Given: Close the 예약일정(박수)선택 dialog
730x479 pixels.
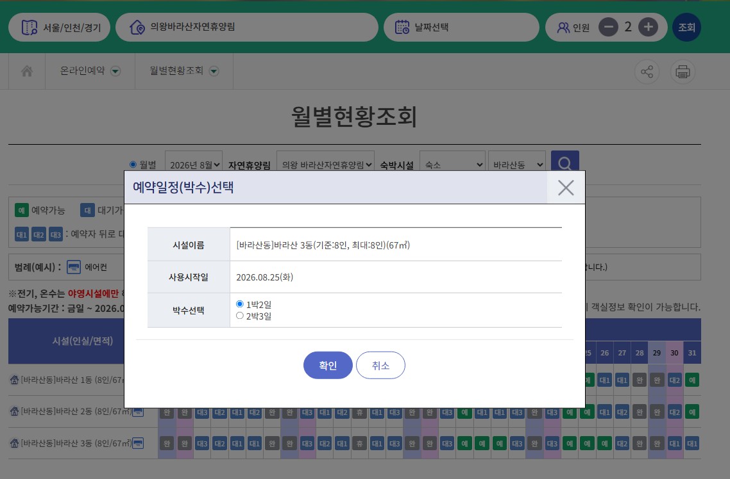Looking at the screenshot, I should (566, 188).
